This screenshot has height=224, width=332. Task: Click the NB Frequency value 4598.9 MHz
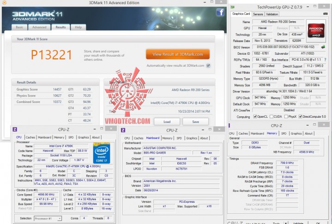pyautogui.click(x=307, y=152)
